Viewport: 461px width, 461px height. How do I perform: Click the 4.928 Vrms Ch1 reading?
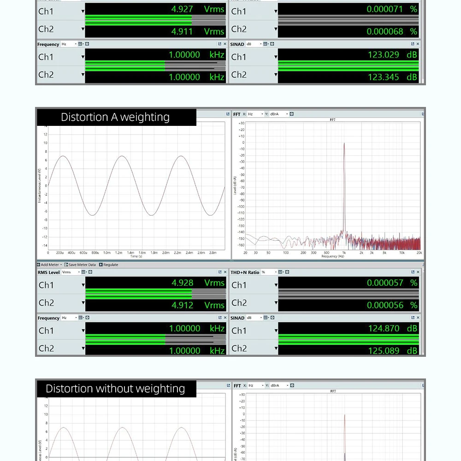[198, 283]
